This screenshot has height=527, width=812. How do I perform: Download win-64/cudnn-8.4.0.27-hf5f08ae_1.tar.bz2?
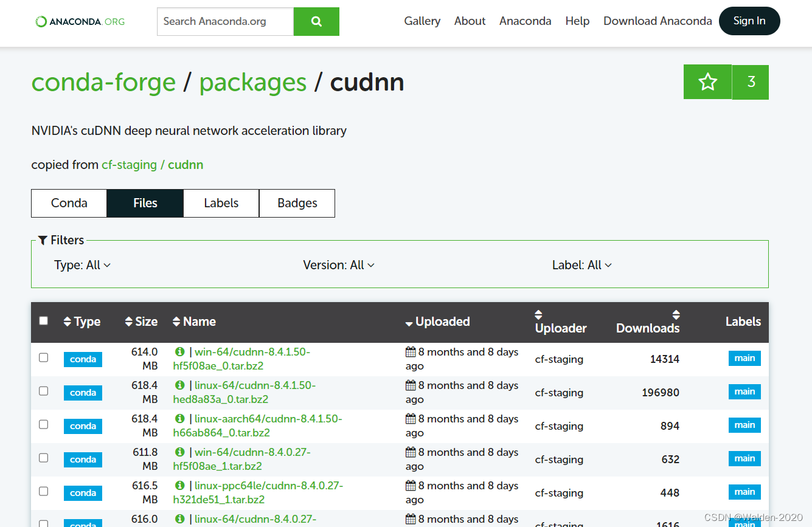point(242,460)
